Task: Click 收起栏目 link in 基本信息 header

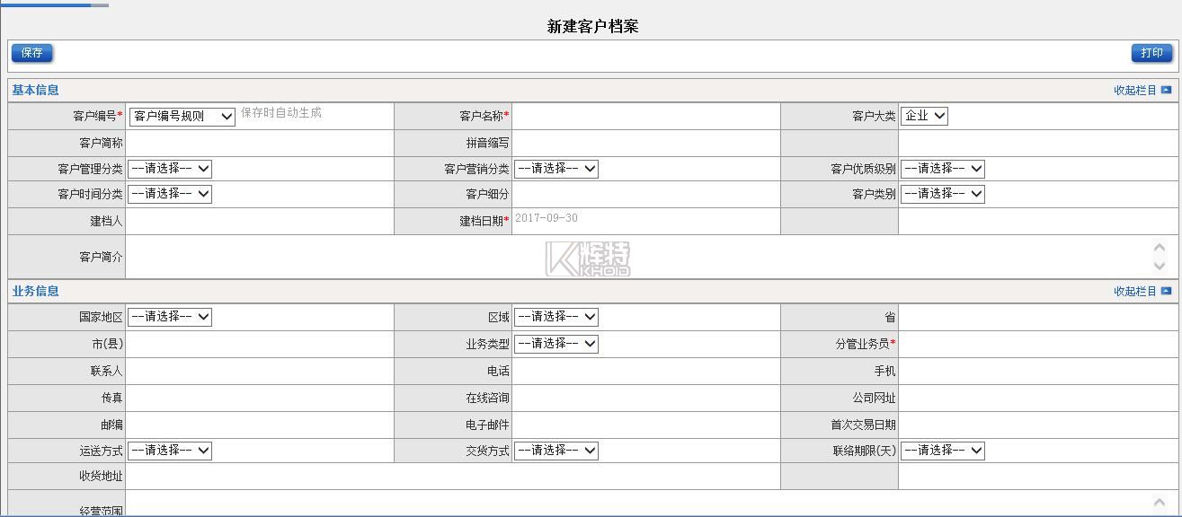Action: pos(1134,90)
